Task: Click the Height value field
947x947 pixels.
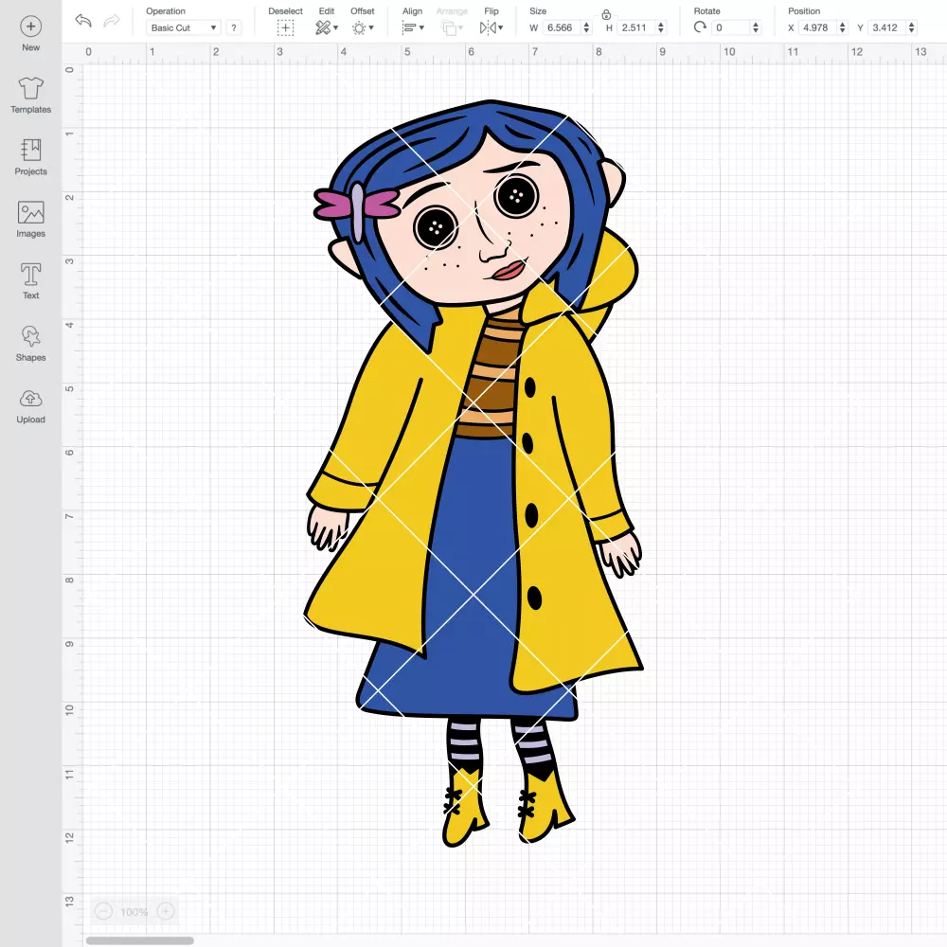Action: point(636,27)
